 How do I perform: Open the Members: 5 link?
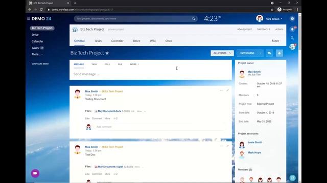pyautogui.click(x=264, y=29)
